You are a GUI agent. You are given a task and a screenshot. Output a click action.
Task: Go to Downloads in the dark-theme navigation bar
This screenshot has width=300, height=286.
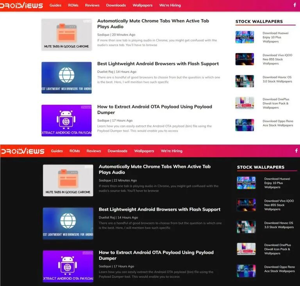coord(118,151)
